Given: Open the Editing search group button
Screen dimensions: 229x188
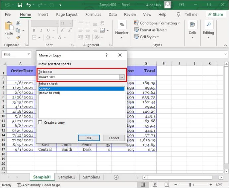Looking at the screenshot, I should 208,30.
